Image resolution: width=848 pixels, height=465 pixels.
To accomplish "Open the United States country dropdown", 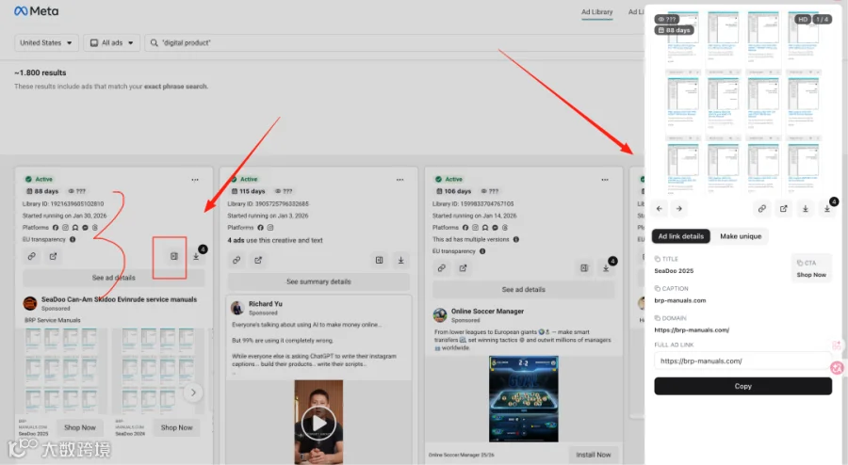I will [46, 42].
